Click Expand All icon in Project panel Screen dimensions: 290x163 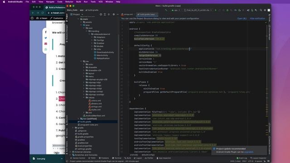click(x=105, y=14)
